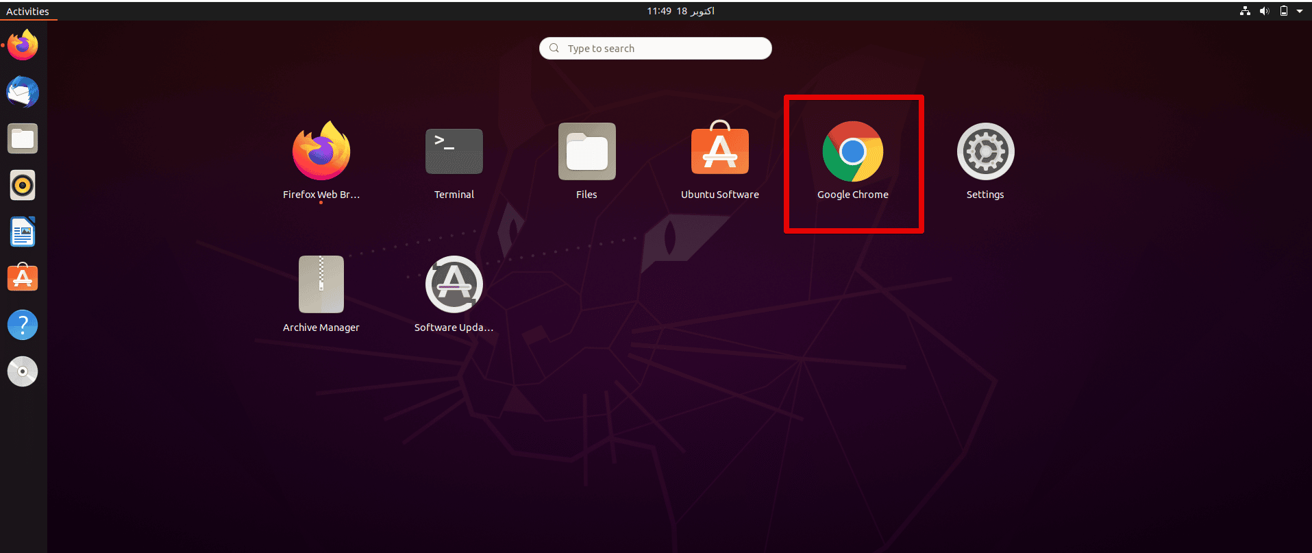Expand the system menu dropdown arrow
The height and width of the screenshot is (553, 1312).
1300,11
